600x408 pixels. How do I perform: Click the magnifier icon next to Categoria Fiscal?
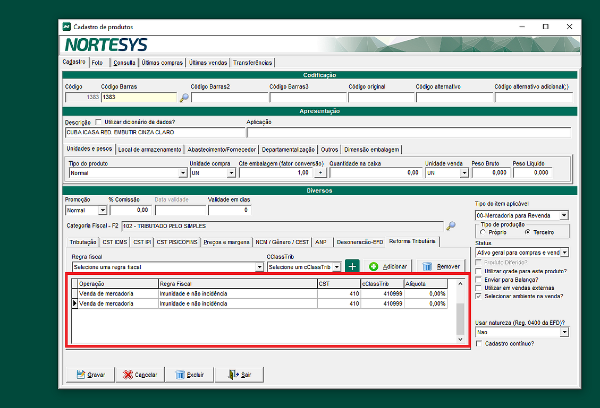point(451,226)
